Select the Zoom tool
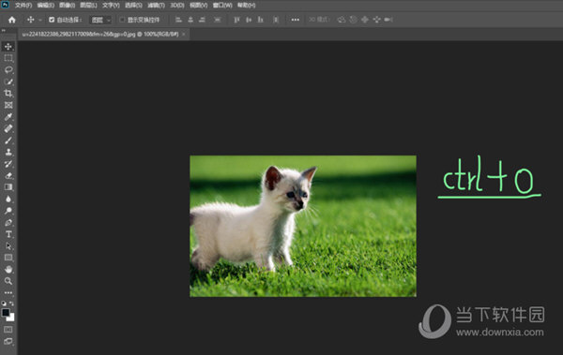The image size is (563, 355). (8, 281)
